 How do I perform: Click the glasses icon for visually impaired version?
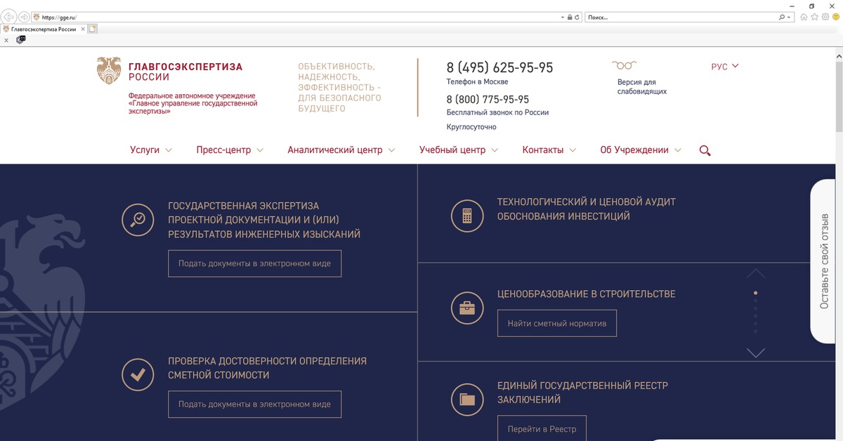(x=623, y=66)
